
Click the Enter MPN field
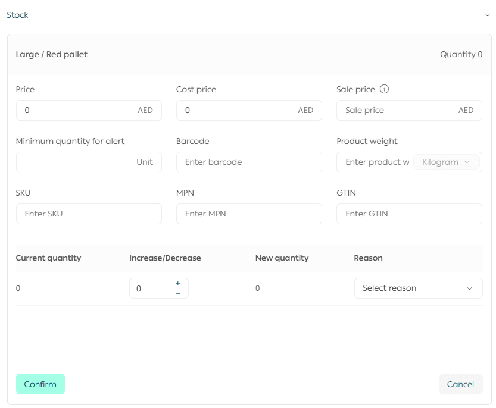(249, 214)
